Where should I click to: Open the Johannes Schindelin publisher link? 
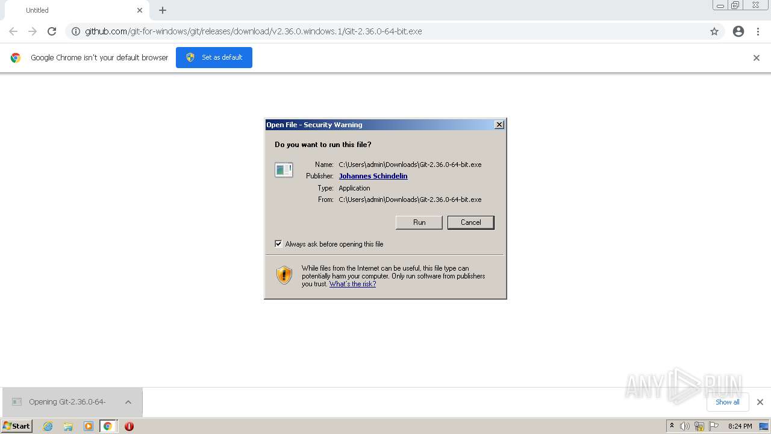tap(373, 176)
